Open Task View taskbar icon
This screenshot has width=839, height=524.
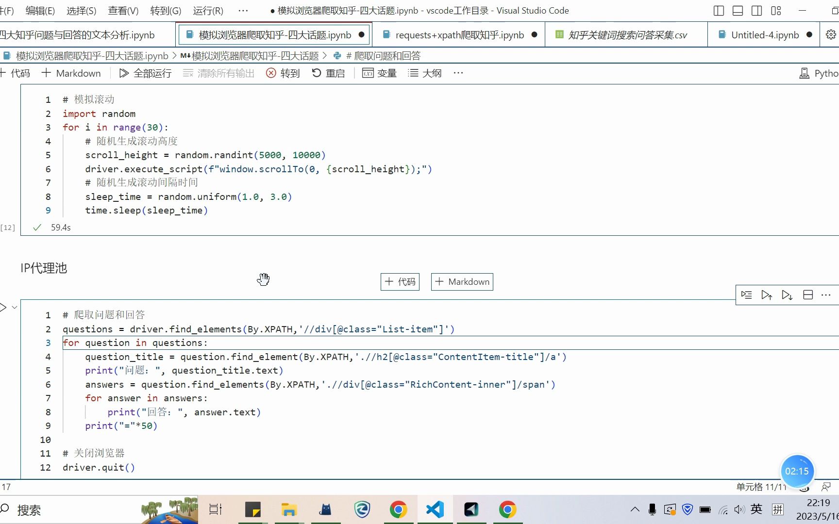point(216,509)
